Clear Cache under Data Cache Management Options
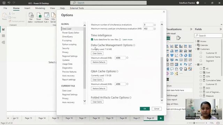The image size is (223, 125). pyautogui.click(x=97, y=53)
